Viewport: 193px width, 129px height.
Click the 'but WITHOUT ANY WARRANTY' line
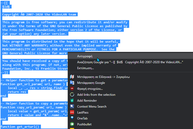point(59,45)
